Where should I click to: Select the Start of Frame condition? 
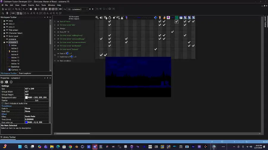[x=65, y=22]
